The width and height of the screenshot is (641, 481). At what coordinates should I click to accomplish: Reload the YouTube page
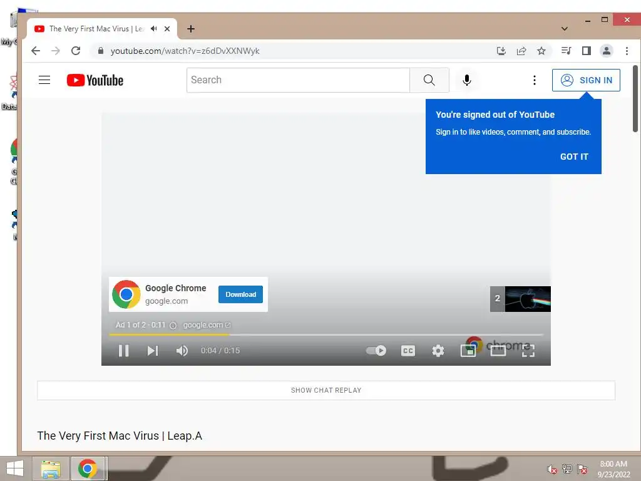76,51
